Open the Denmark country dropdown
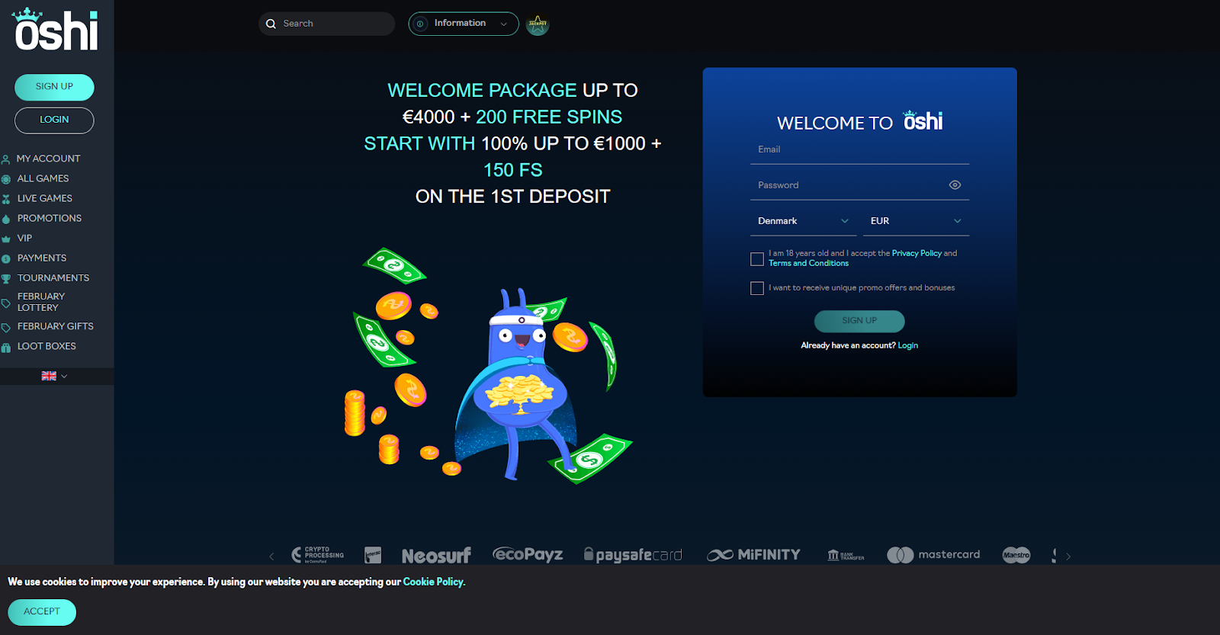The image size is (1220, 635). coord(804,221)
